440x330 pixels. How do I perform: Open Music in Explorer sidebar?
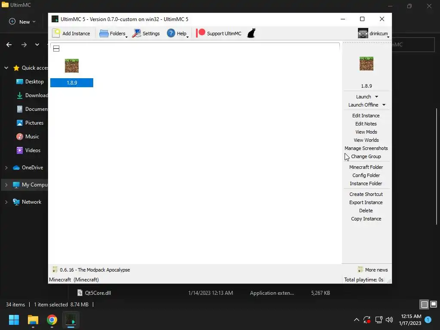click(x=27, y=136)
